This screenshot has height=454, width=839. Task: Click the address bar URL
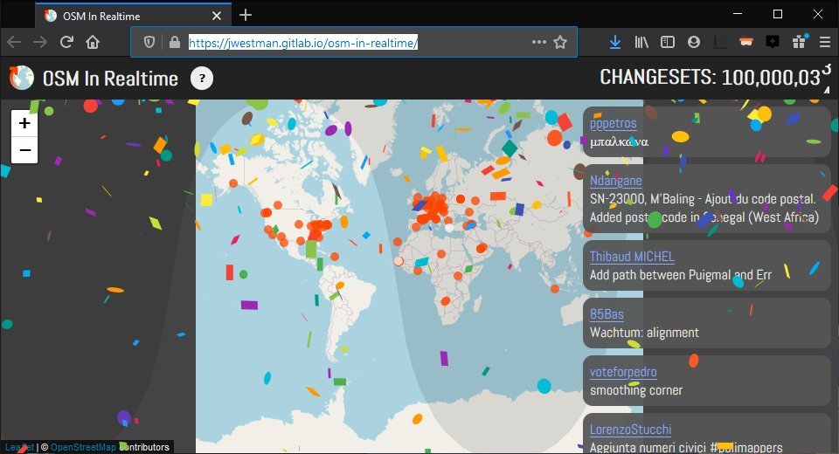click(303, 43)
